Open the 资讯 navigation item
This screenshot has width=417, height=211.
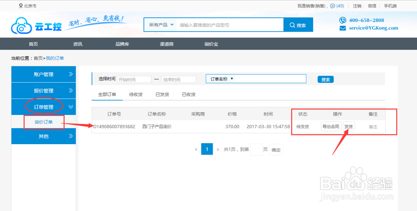[78, 44]
